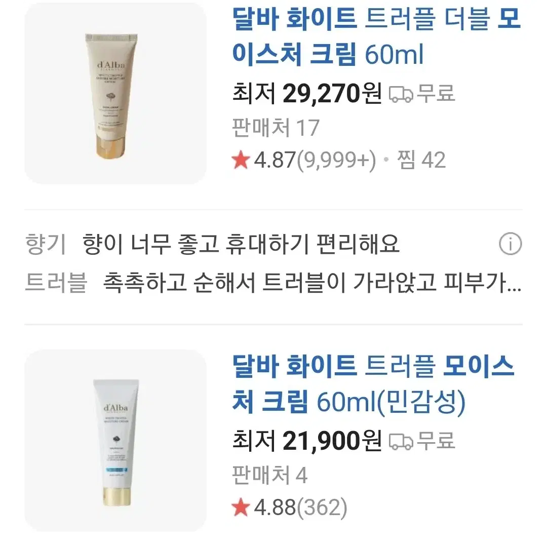Tap the 찜 42 wishlist count
This screenshot has height=547, width=547.
421,160
